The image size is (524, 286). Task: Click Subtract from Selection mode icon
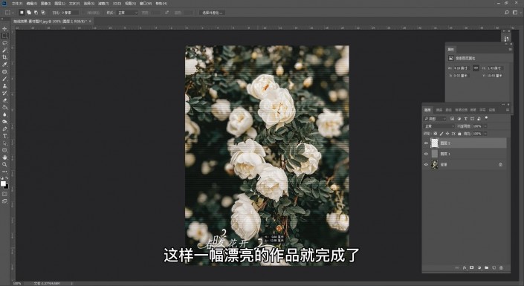point(36,13)
